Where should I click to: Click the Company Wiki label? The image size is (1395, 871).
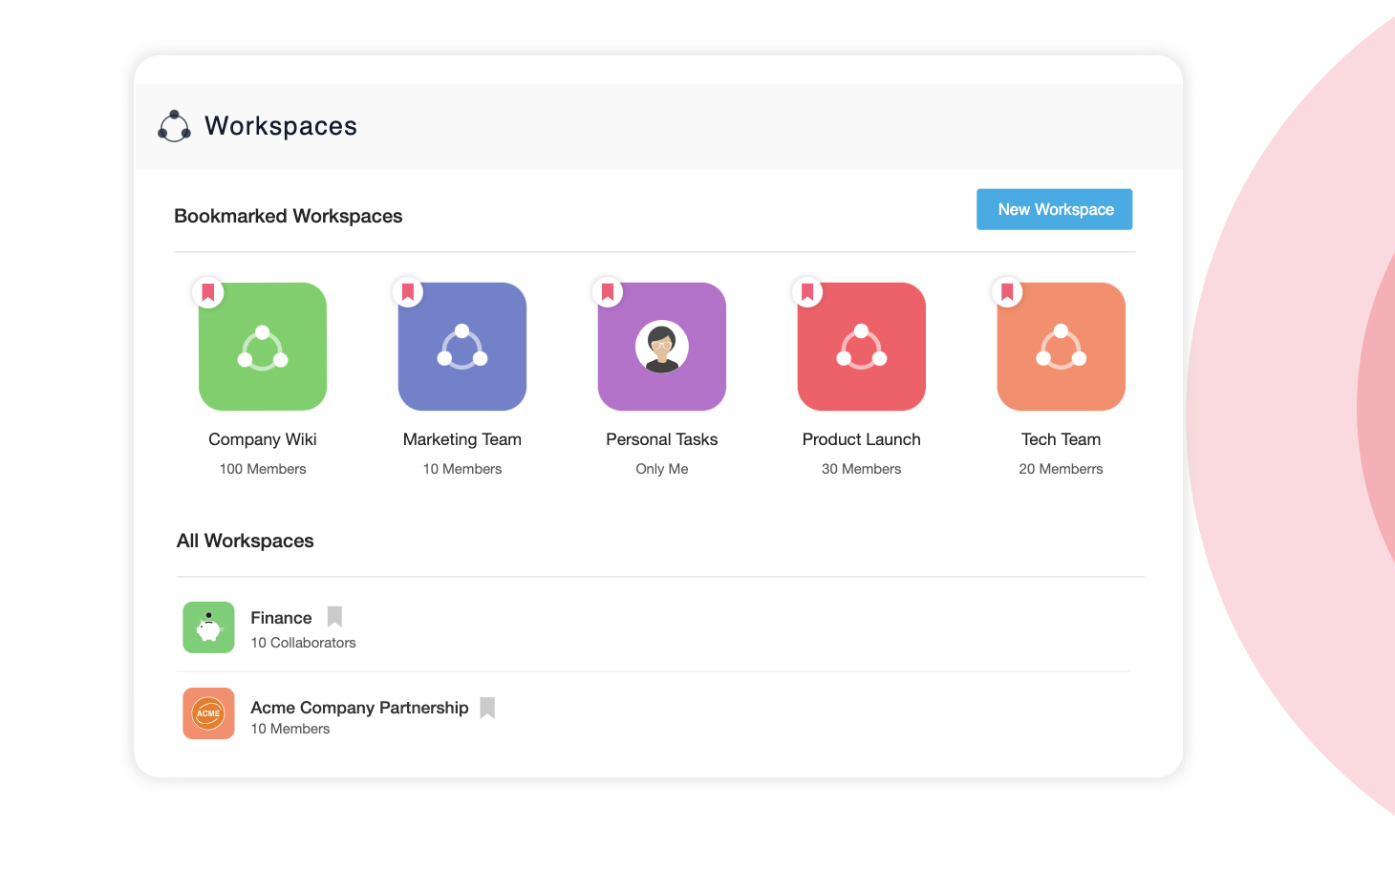click(263, 439)
